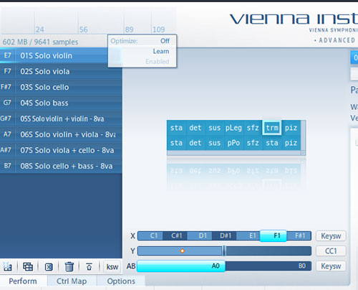Select X-axis keyswitch C#1
This screenshot has height=290, width=358.
click(x=175, y=235)
